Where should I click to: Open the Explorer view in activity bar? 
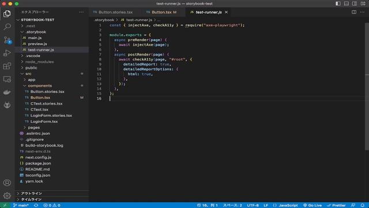(7, 14)
